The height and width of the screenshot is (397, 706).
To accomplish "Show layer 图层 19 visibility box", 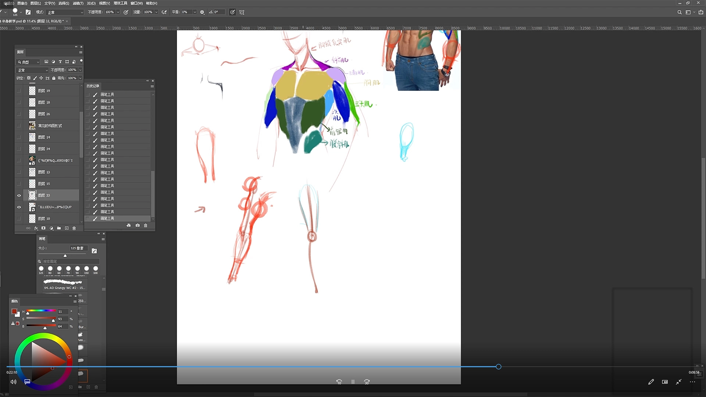I will 19,91.
